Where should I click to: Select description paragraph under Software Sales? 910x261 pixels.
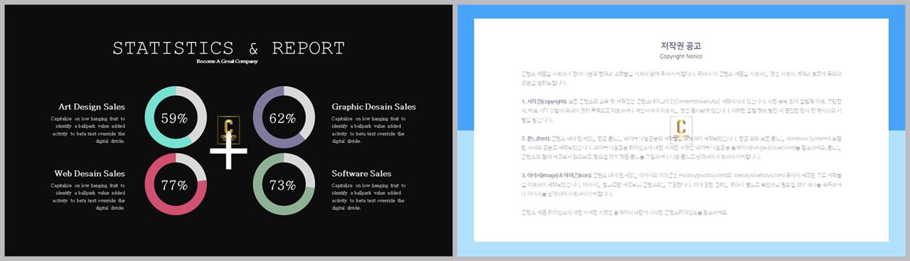tap(369, 197)
